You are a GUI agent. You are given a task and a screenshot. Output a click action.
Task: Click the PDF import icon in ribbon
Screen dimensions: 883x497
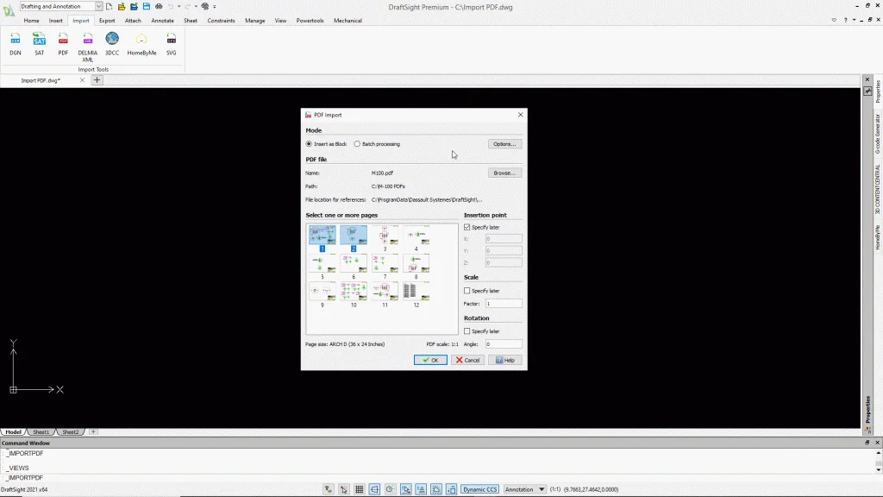[63, 41]
